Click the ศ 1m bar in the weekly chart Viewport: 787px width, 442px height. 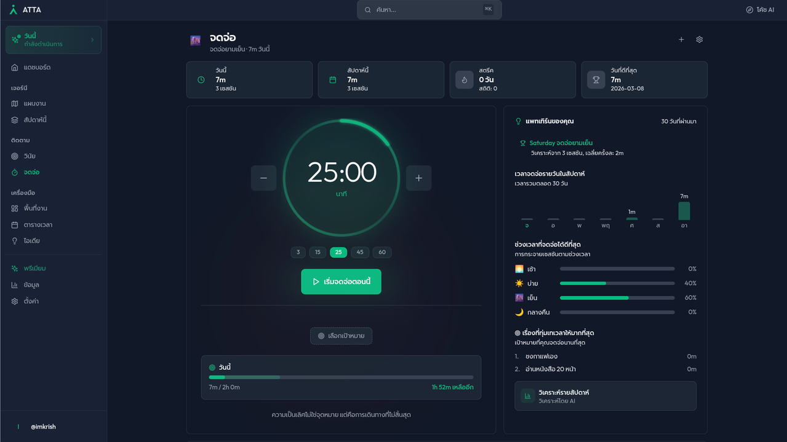pyautogui.click(x=632, y=219)
